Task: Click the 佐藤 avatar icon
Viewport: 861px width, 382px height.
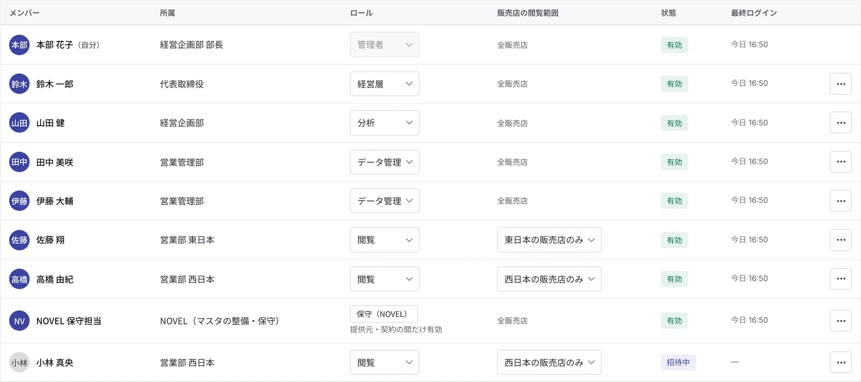Action: click(19, 240)
